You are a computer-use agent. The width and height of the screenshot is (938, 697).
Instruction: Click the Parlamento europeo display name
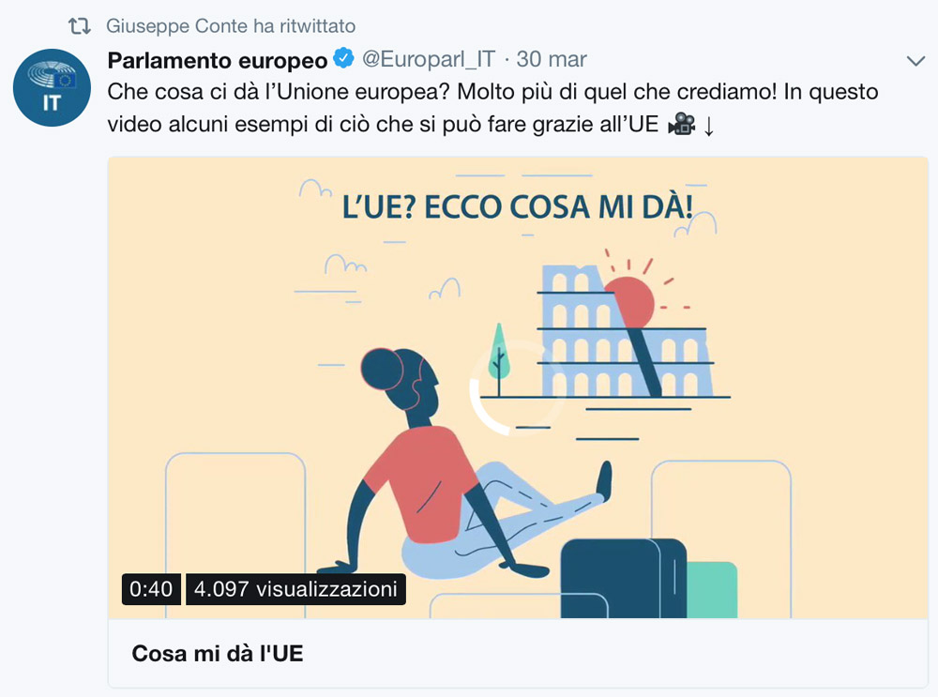click(218, 60)
